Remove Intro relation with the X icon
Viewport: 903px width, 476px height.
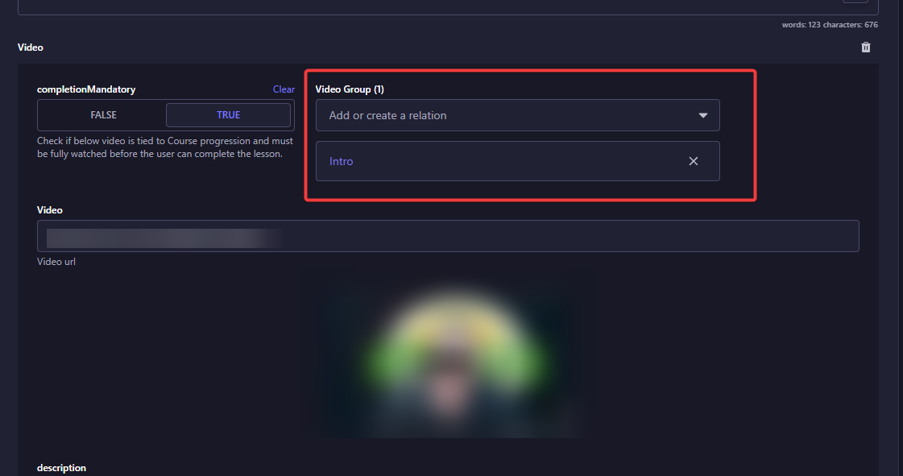pos(694,161)
